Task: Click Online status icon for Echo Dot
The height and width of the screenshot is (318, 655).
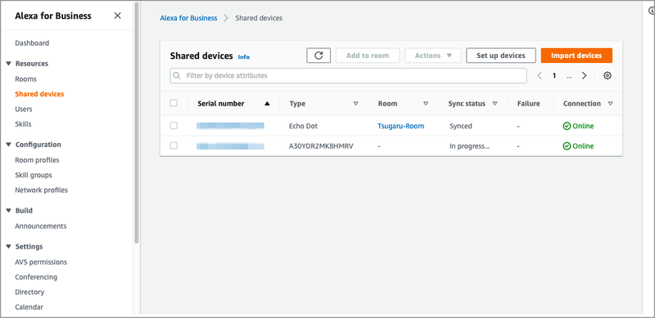Action: pyautogui.click(x=567, y=126)
